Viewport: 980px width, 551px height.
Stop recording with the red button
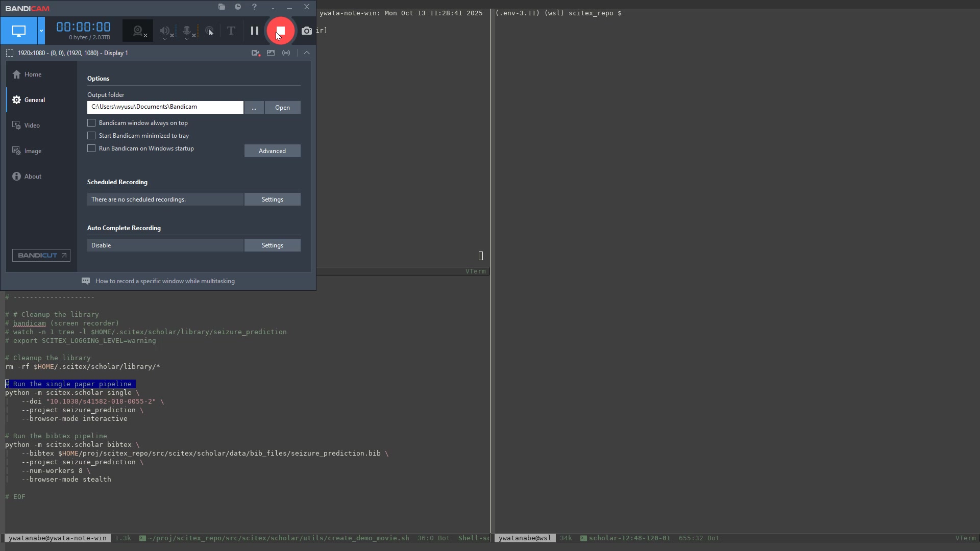pyautogui.click(x=280, y=31)
